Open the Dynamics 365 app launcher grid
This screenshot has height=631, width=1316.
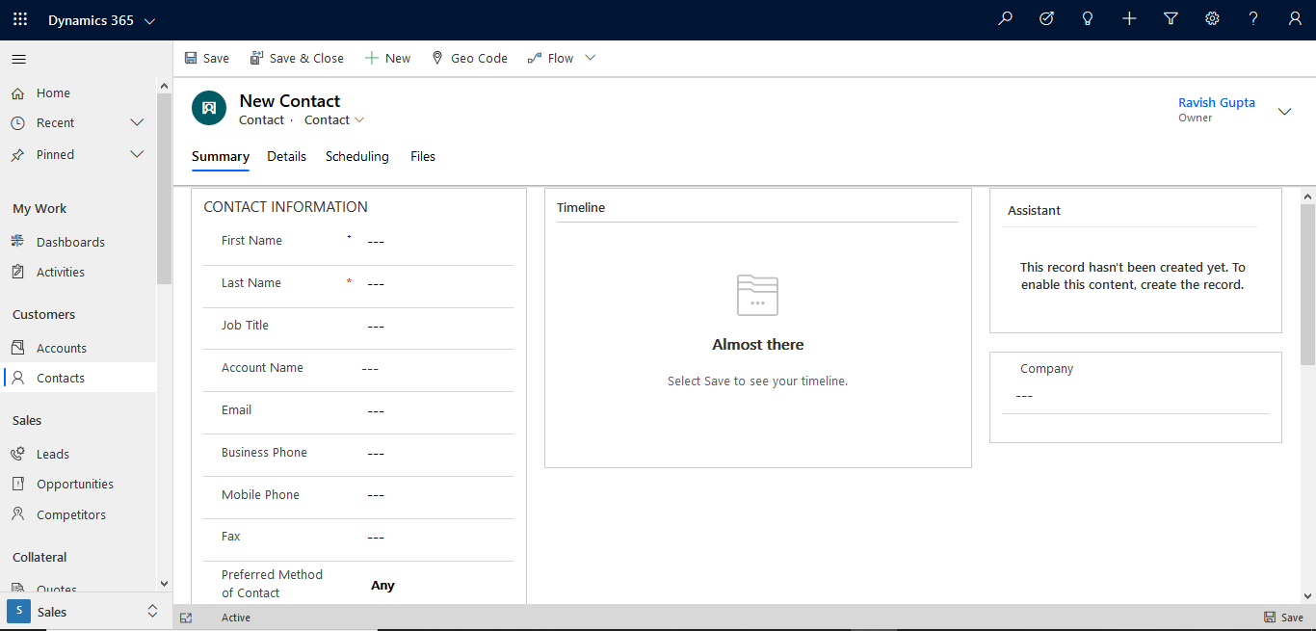coord(19,19)
